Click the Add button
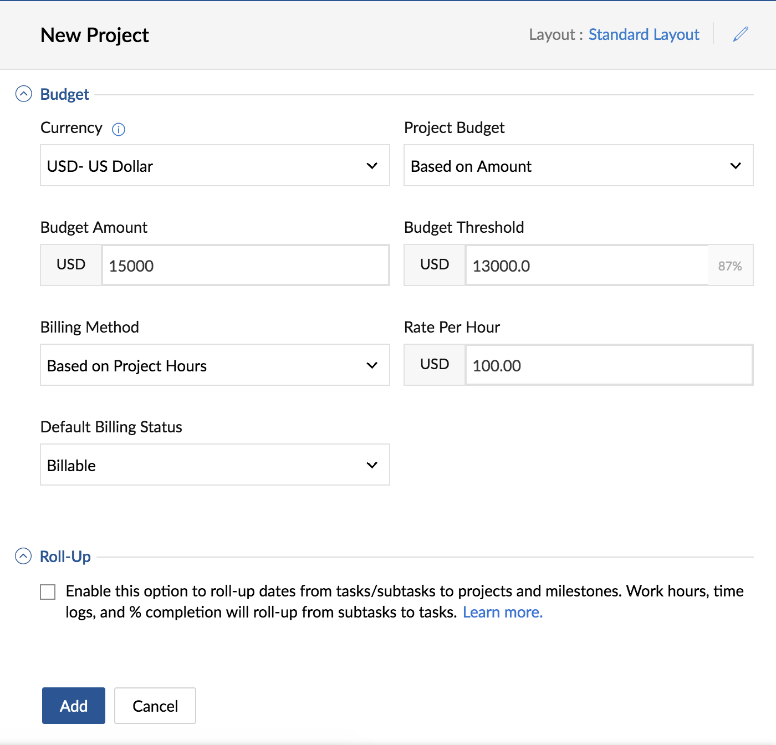Image resolution: width=776 pixels, height=745 pixels. pos(74,706)
